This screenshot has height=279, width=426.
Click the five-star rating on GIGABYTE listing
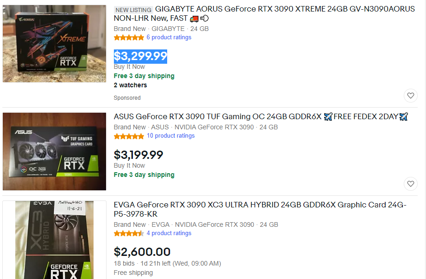pos(129,38)
